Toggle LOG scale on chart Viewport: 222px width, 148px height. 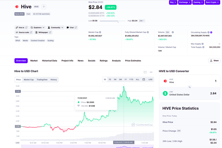point(150,80)
